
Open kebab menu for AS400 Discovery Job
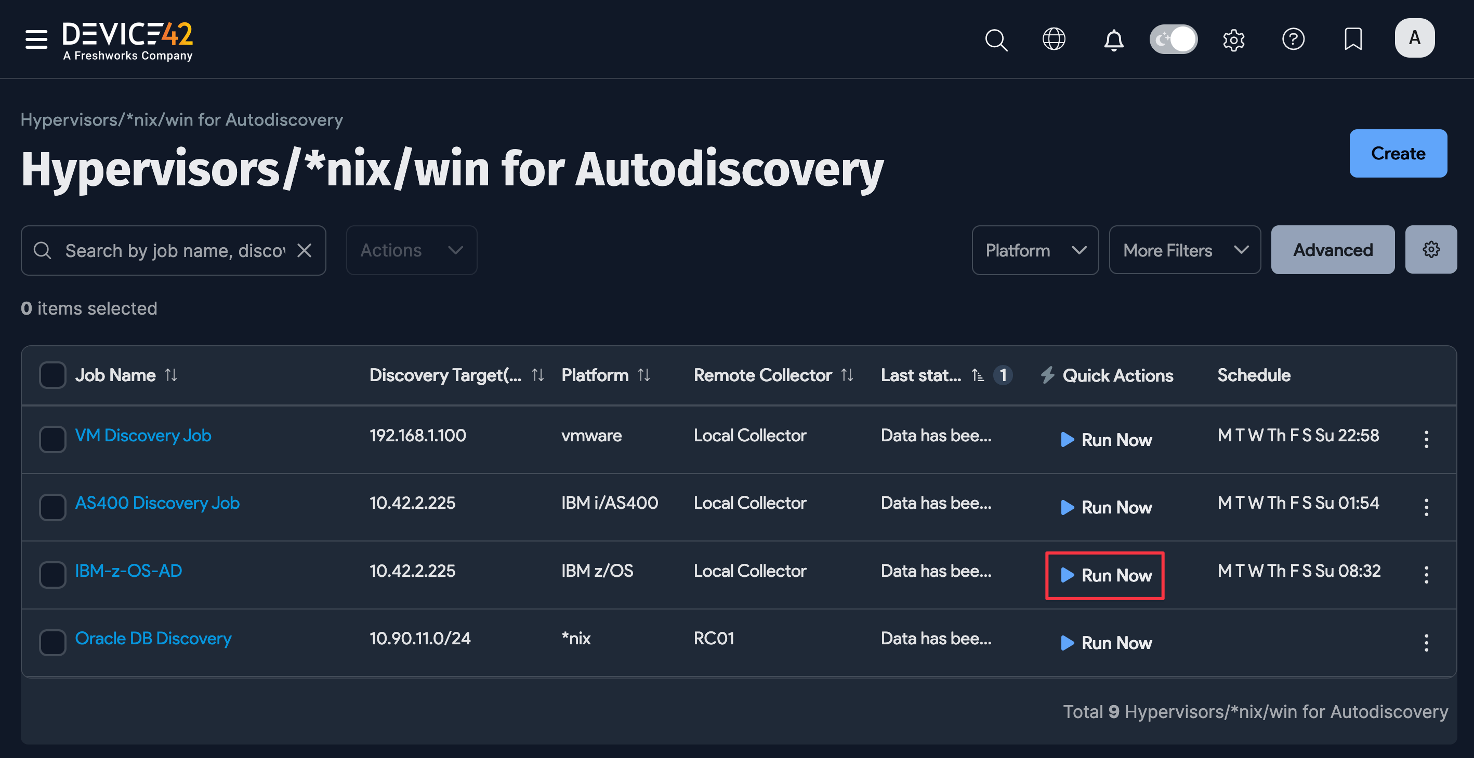[1426, 507]
